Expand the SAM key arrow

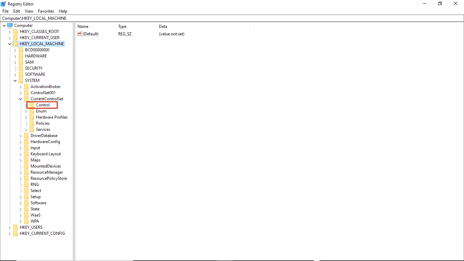point(15,62)
